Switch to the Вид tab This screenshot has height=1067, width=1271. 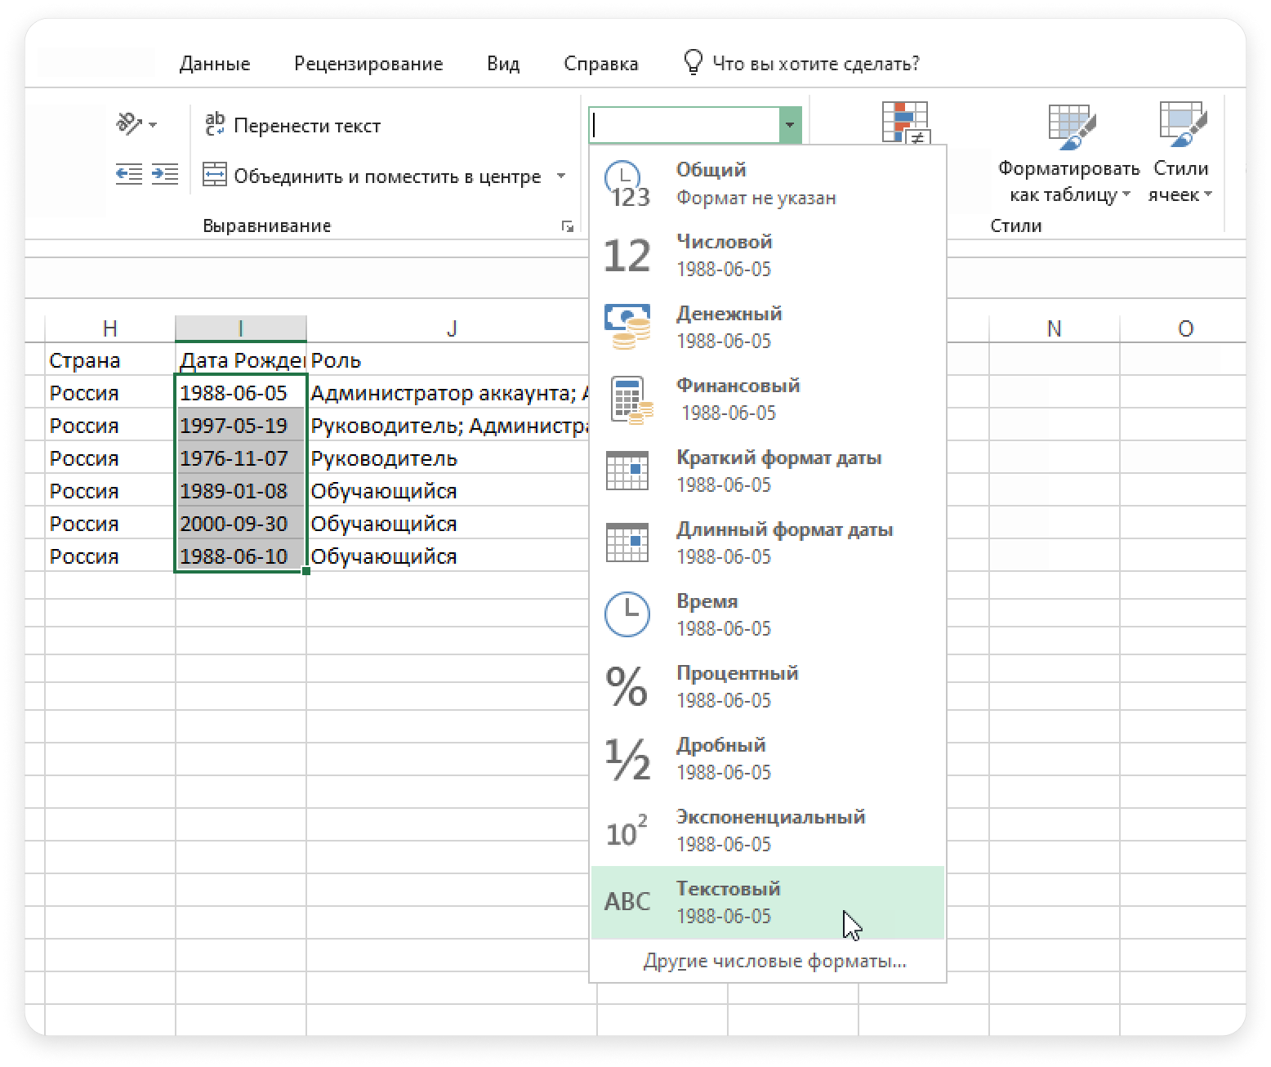pyautogui.click(x=503, y=64)
